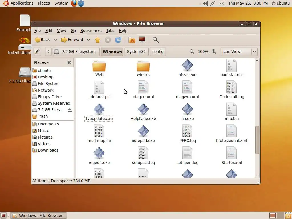Image resolution: width=292 pixels, height=219 pixels.
Task: Click the scrollbar up arrow
Action: coord(257,60)
